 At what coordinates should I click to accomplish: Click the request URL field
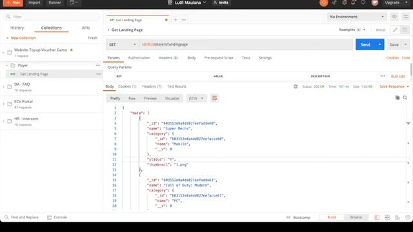(x=246, y=44)
